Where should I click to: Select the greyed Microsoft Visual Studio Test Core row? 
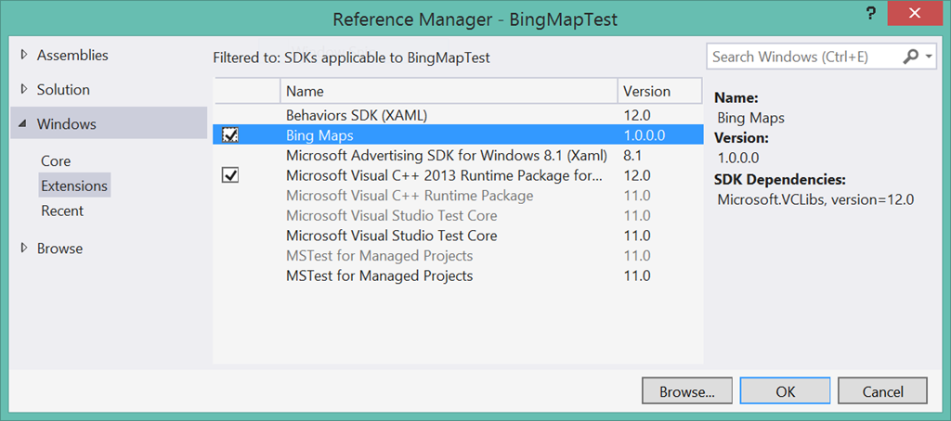(x=458, y=216)
